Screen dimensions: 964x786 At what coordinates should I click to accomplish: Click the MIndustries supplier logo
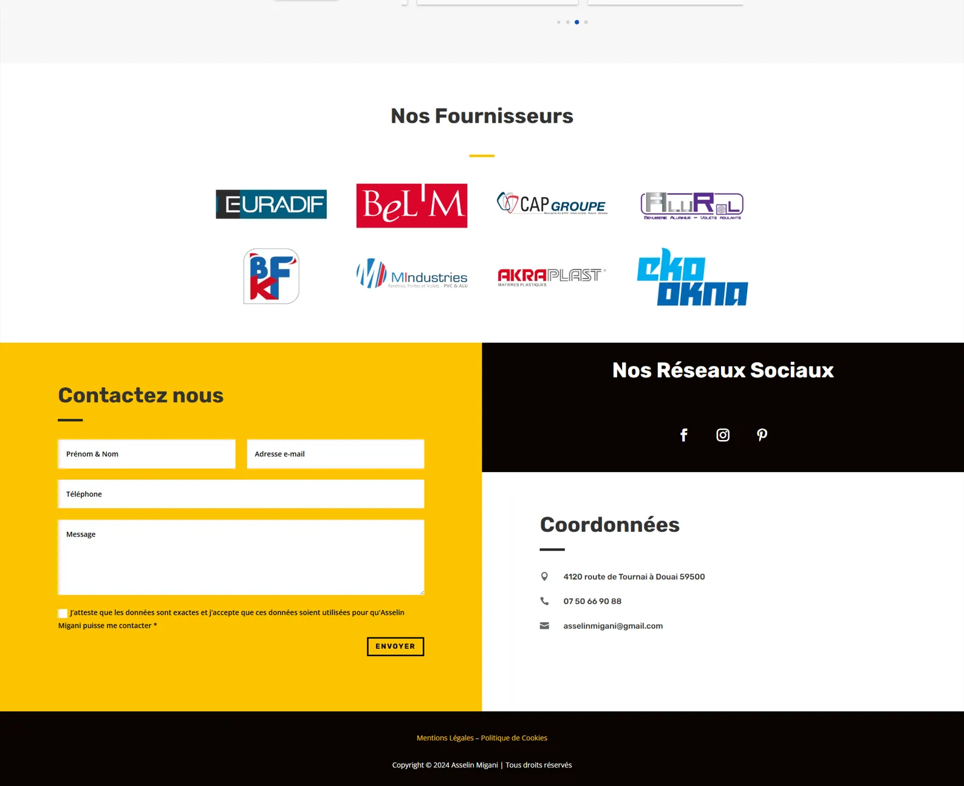pos(412,274)
